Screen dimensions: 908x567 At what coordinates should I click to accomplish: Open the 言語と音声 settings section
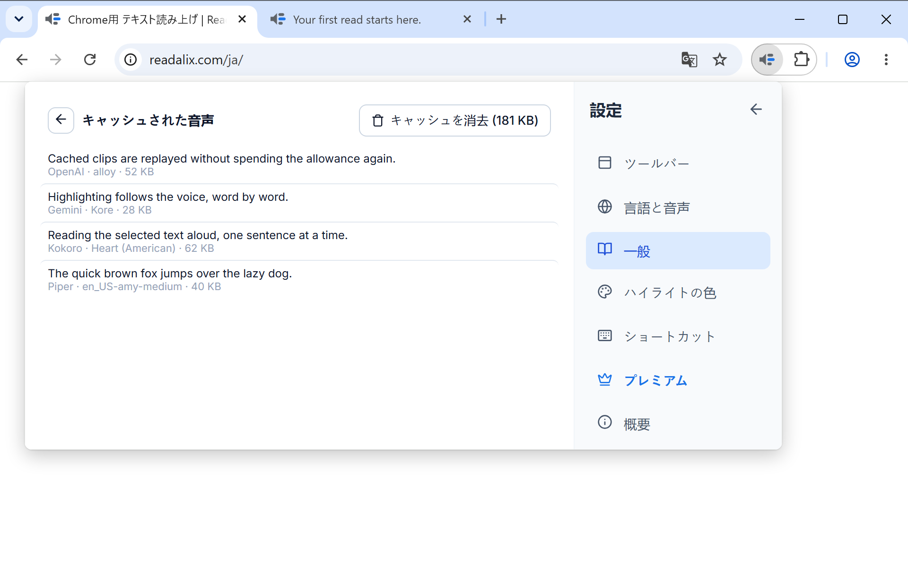tap(678, 207)
